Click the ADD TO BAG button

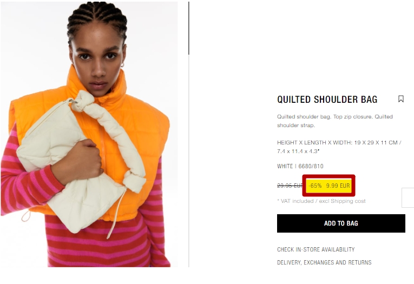[341, 223]
